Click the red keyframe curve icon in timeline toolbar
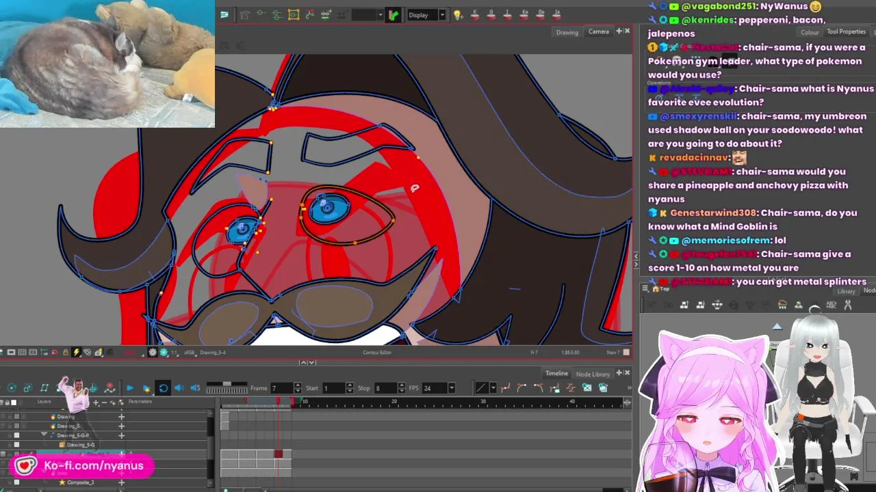 point(506,387)
